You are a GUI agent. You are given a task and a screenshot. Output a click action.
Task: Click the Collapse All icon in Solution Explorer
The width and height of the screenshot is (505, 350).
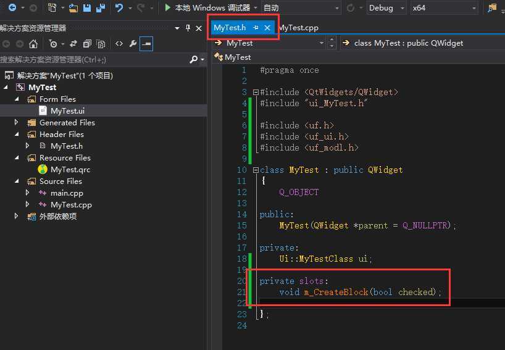point(87,44)
